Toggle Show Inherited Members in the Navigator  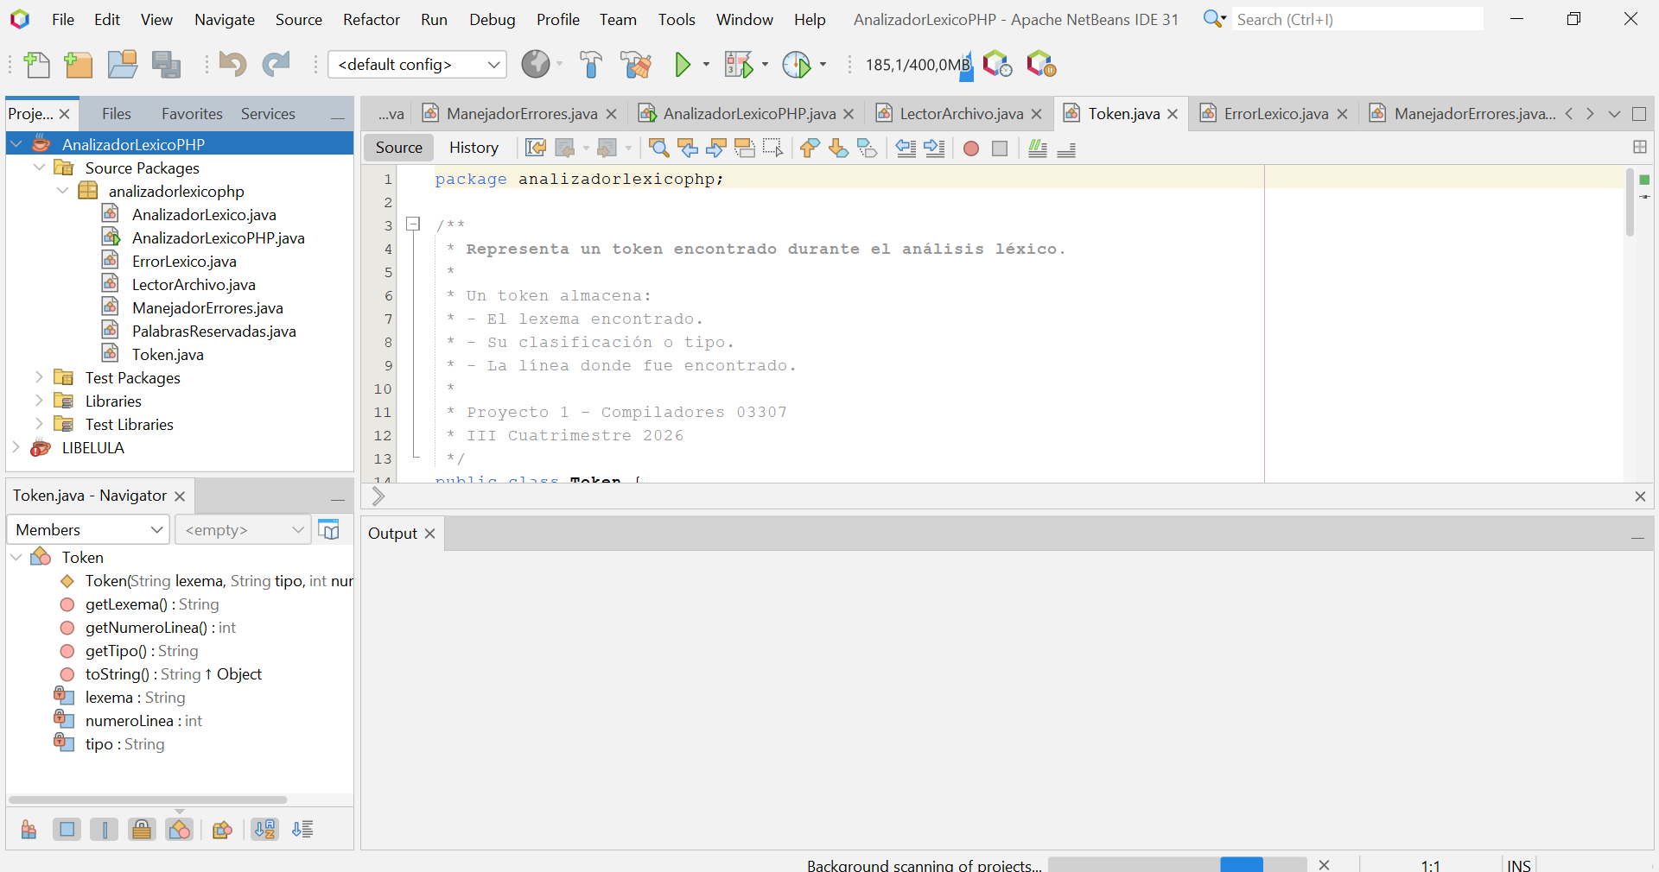point(29,830)
